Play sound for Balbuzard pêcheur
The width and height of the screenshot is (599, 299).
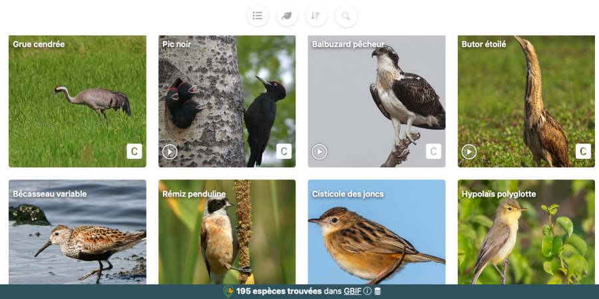(319, 151)
